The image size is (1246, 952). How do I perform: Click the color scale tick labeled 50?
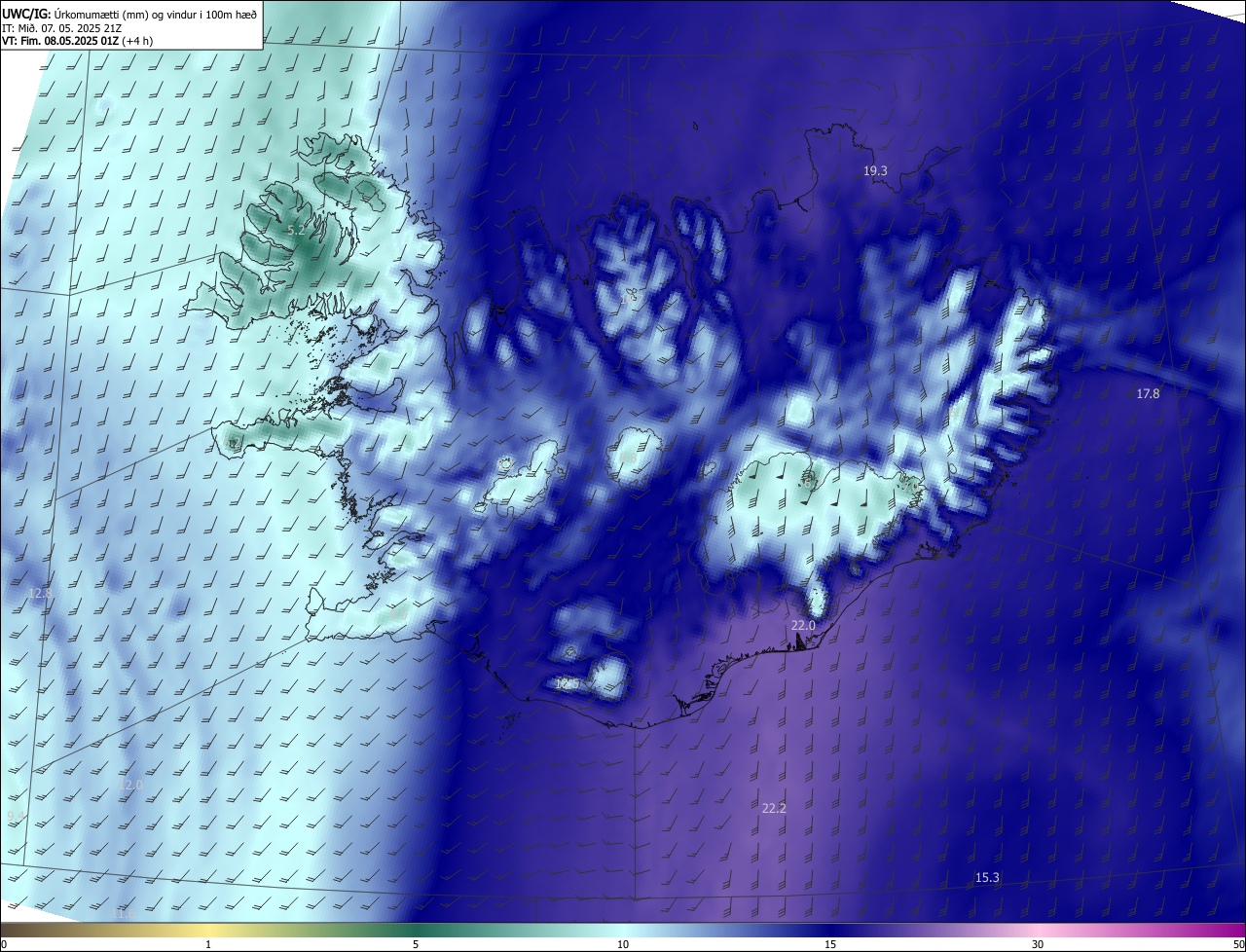coord(1238,944)
